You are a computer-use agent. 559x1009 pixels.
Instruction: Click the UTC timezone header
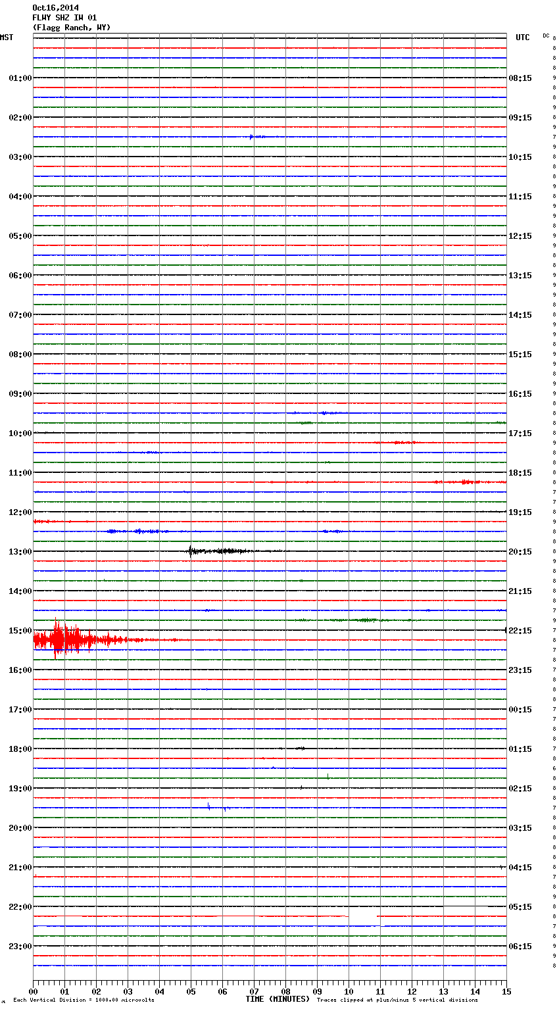pyautogui.click(x=523, y=37)
